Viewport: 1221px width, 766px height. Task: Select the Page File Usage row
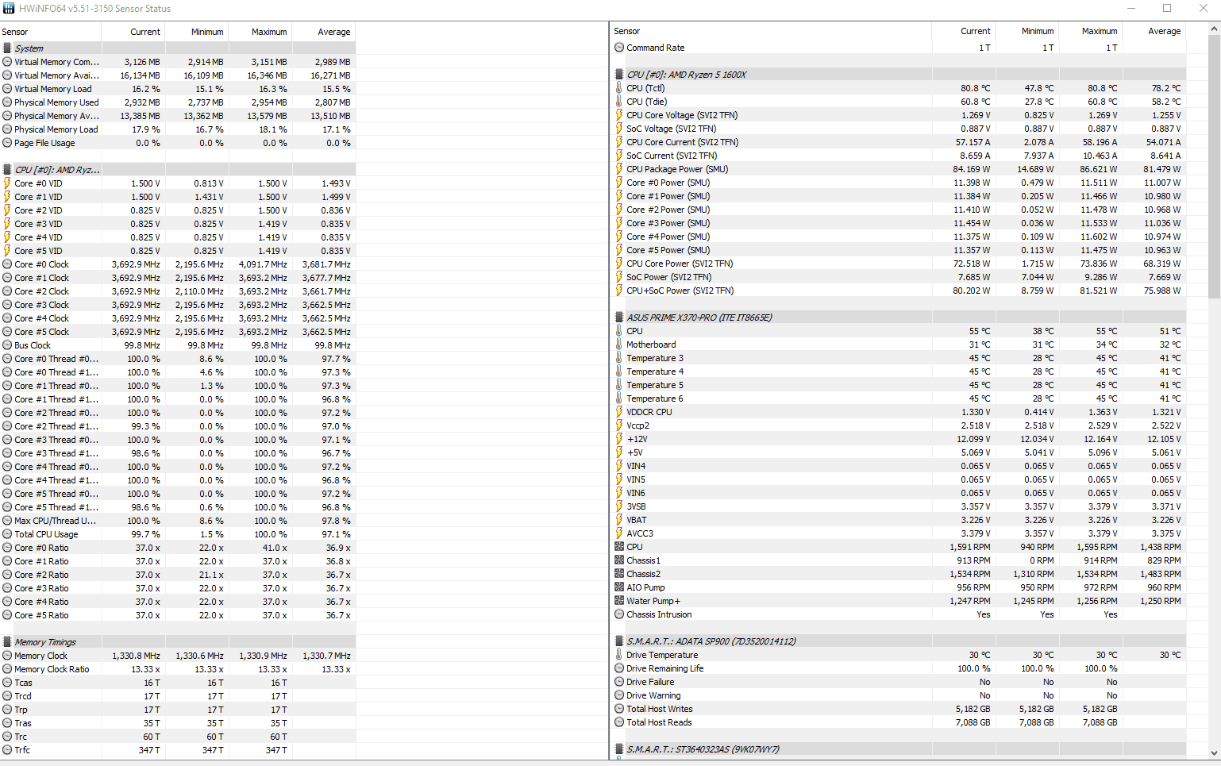(178, 143)
